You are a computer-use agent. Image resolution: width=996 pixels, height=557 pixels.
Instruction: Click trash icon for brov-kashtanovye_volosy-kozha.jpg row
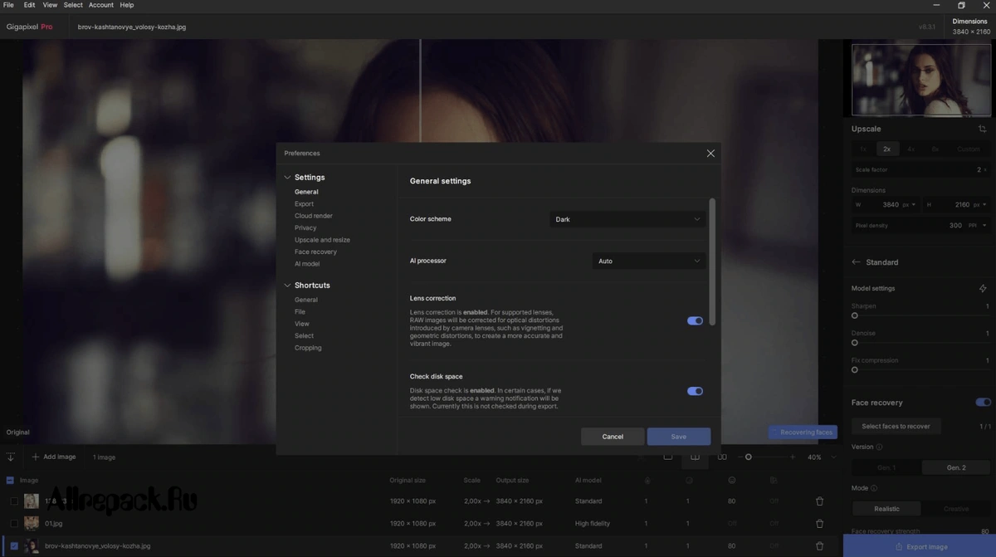click(820, 546)
